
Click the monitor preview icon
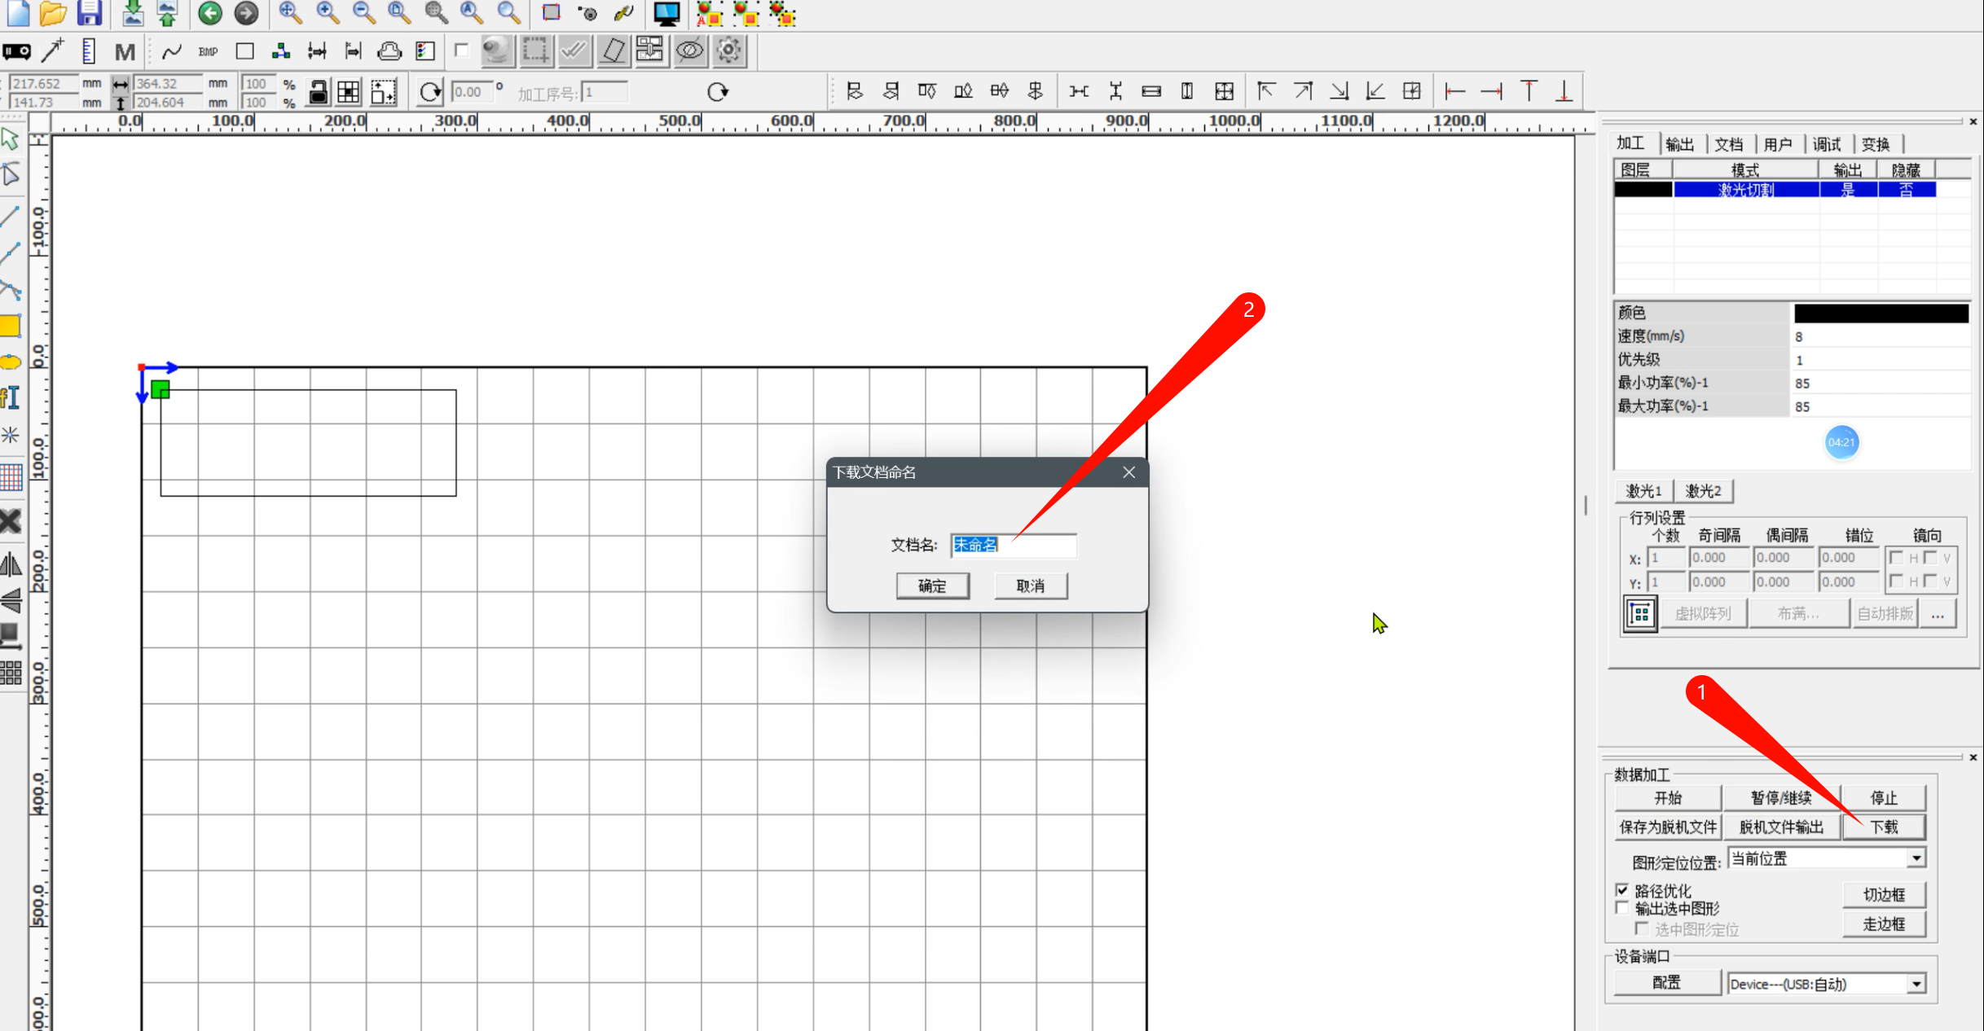pos(666,12)
